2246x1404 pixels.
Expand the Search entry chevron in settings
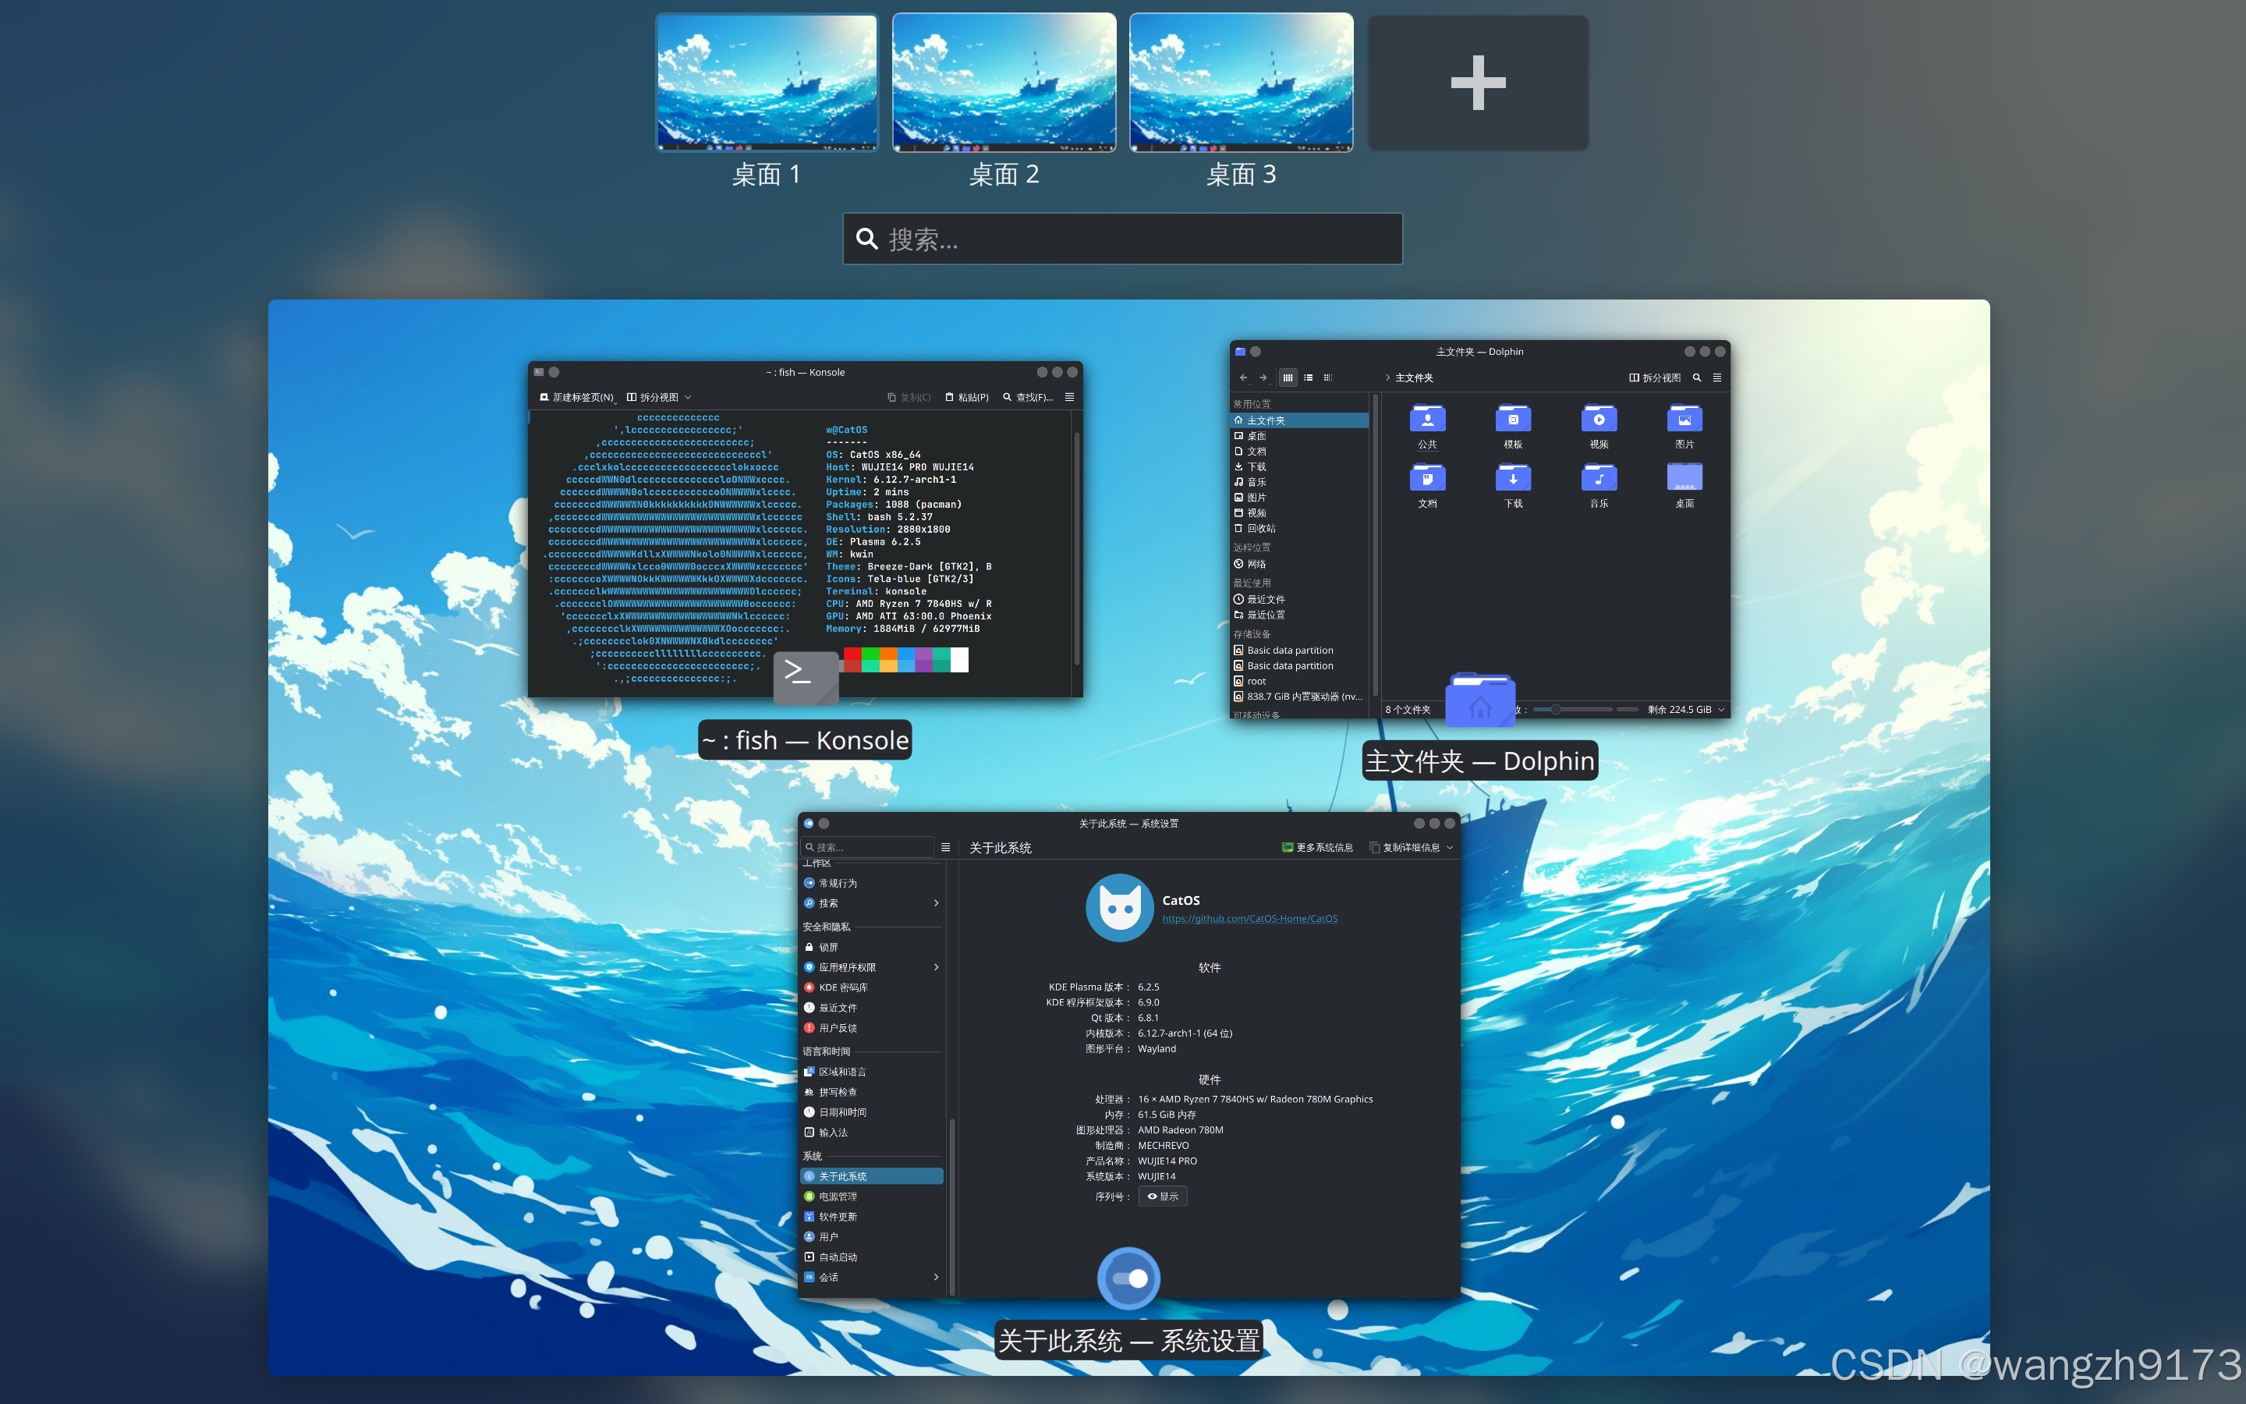(936, 903)
